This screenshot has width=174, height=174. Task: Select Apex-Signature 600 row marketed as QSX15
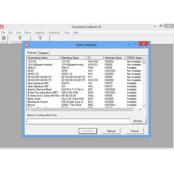pyautogui.click(x=84, y=83)
